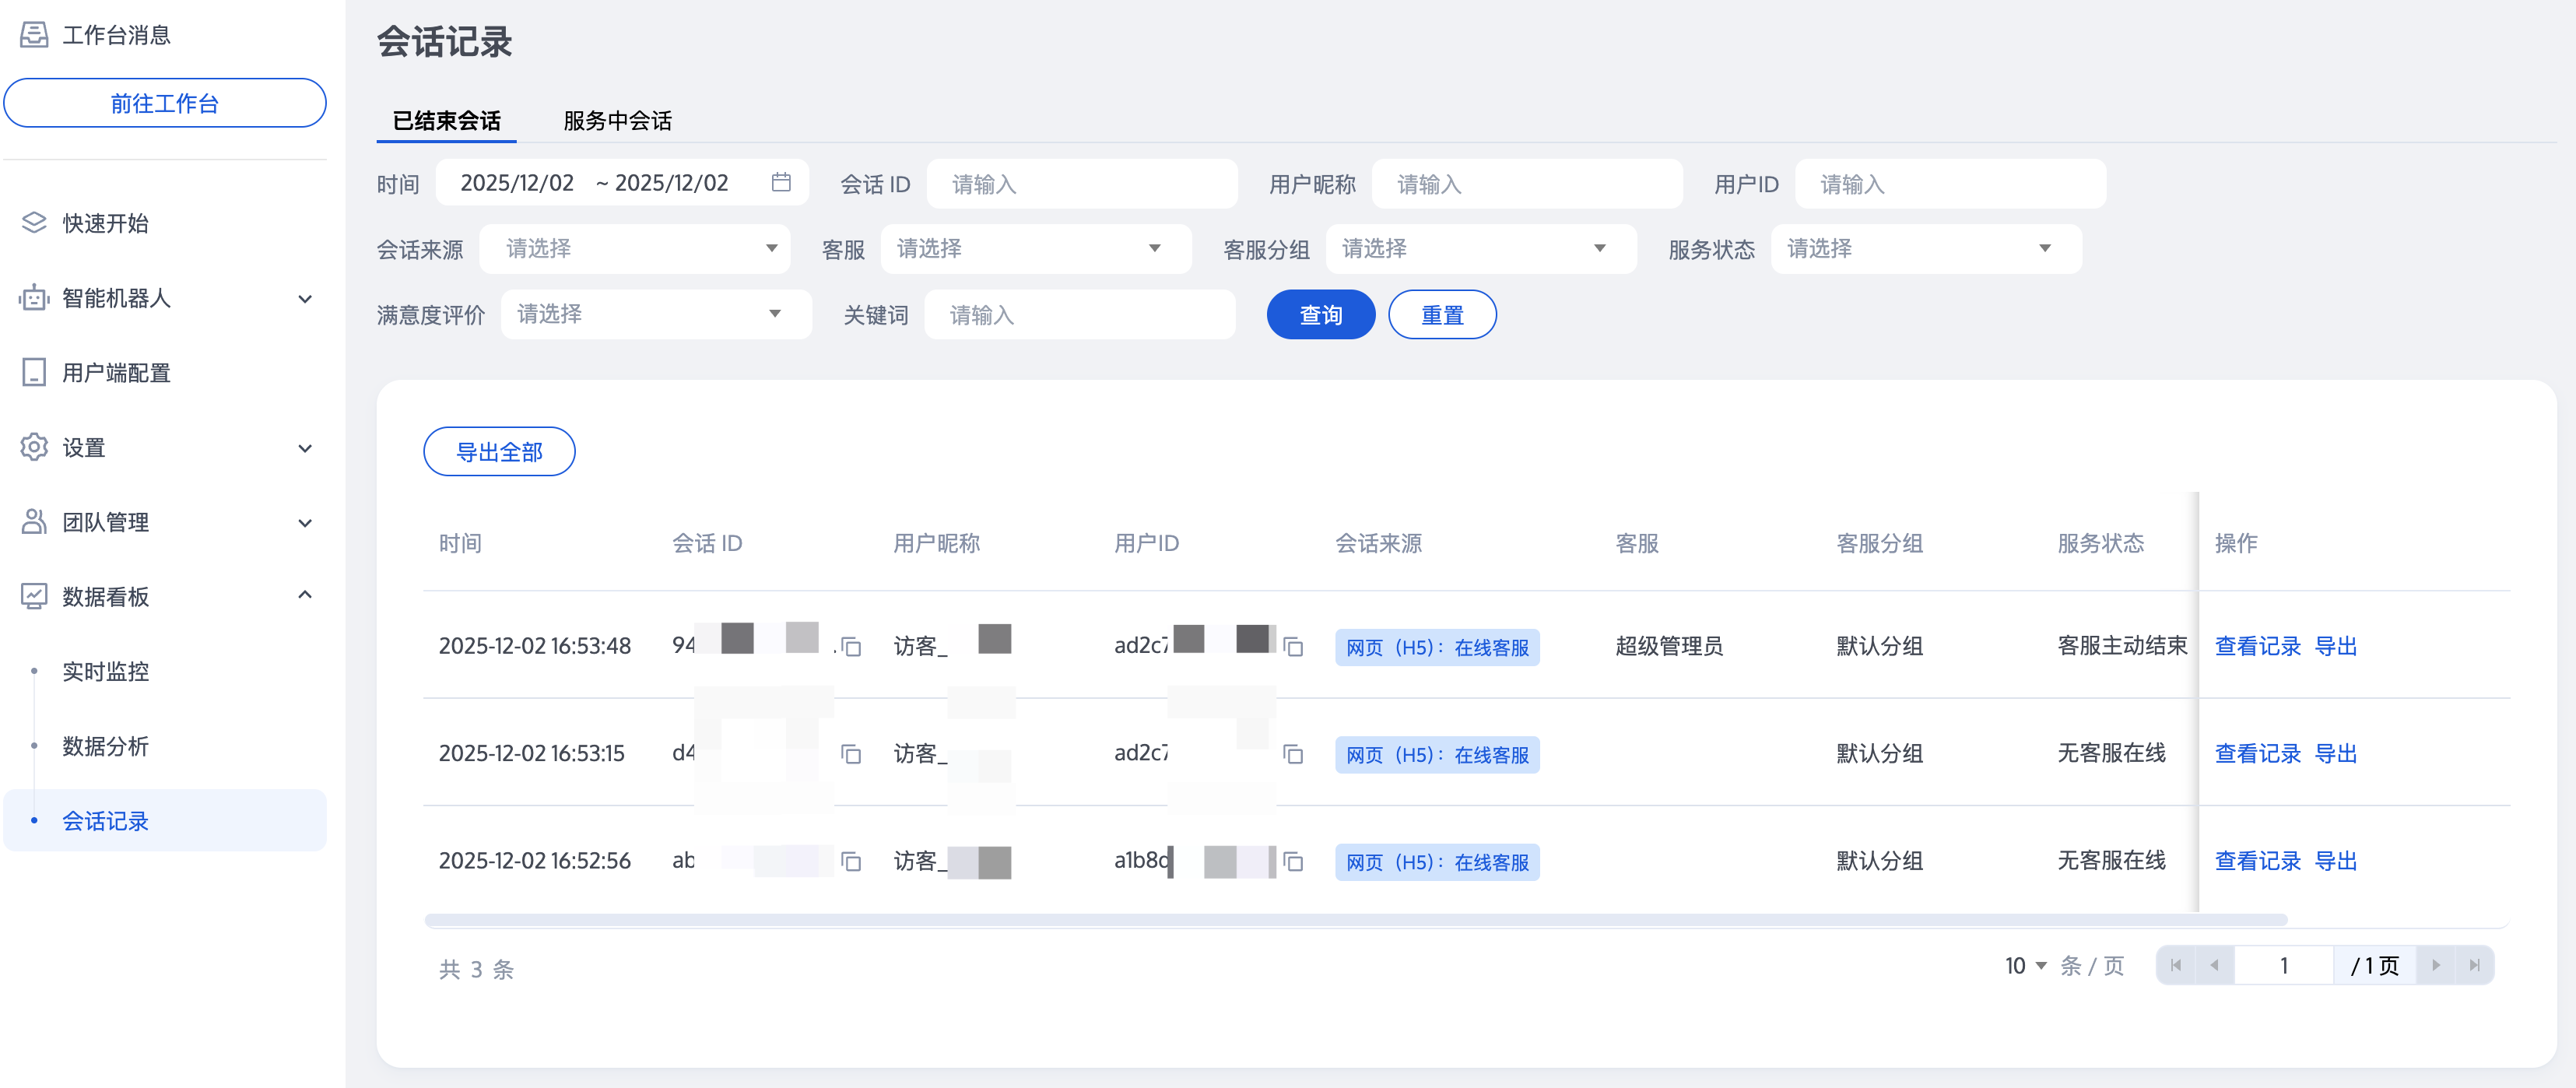
Task: Go to first page arrow icon
Action: [x=2176, y=965]
